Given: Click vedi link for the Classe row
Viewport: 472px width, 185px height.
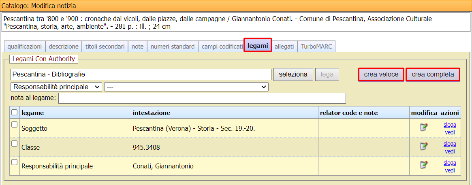Looking at the screenshot, I should pyautogui.click(x=450, y=151).
